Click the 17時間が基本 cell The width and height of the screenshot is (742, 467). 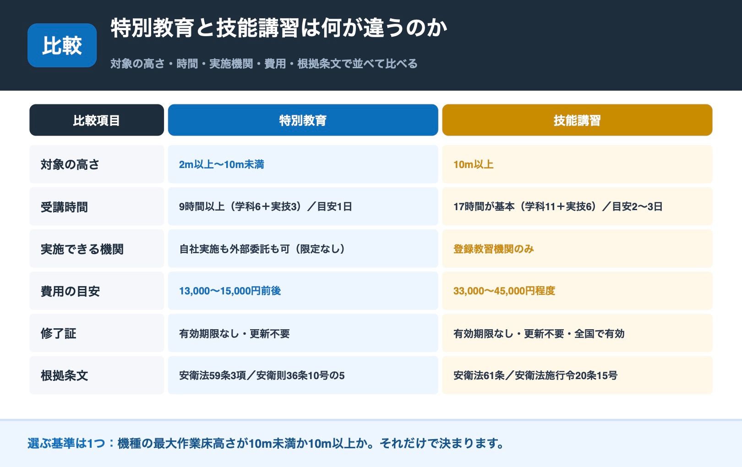[x=577, y=206]
